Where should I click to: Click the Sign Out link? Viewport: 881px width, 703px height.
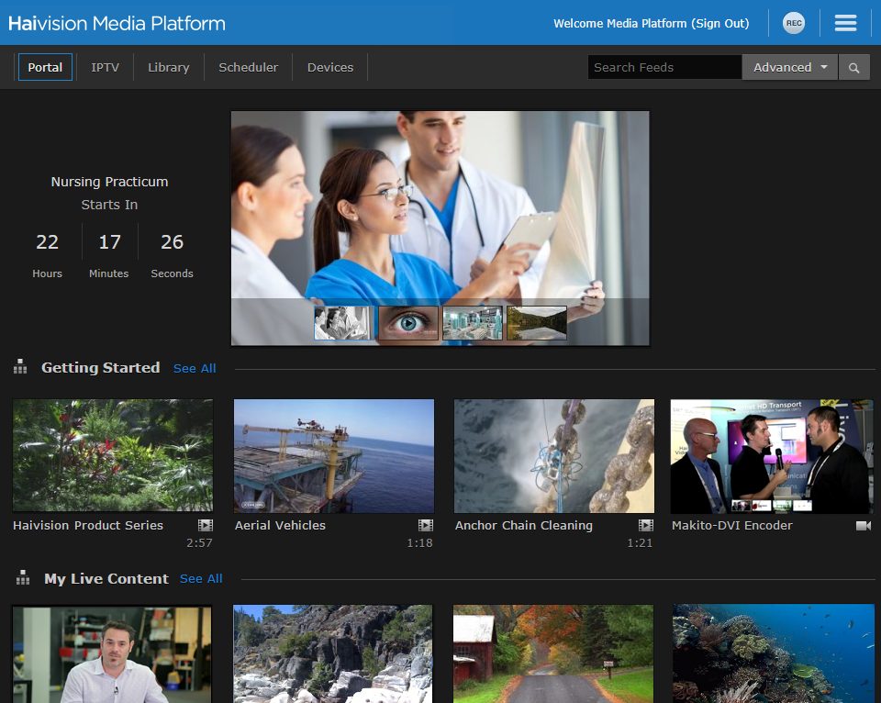(719, 23)
